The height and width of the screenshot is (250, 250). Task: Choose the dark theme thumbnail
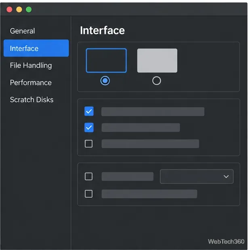[x=106, y=61]
